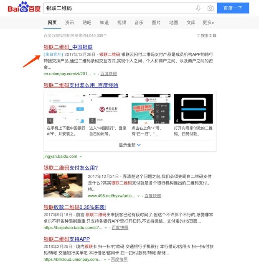
Task: Open 百度快照 for cn.unionpay.com result
Action: click(109, 74)
